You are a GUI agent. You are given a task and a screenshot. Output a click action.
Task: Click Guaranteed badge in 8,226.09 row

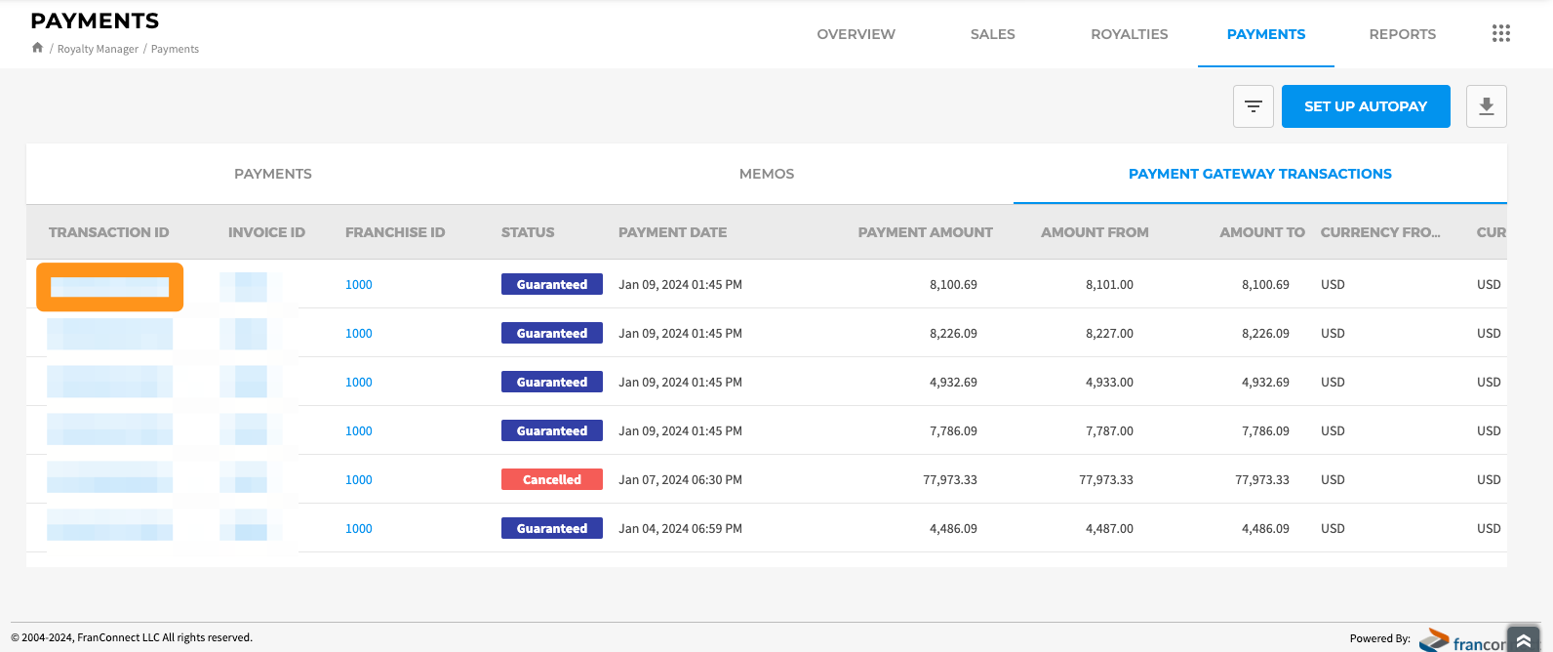point(552,333)
